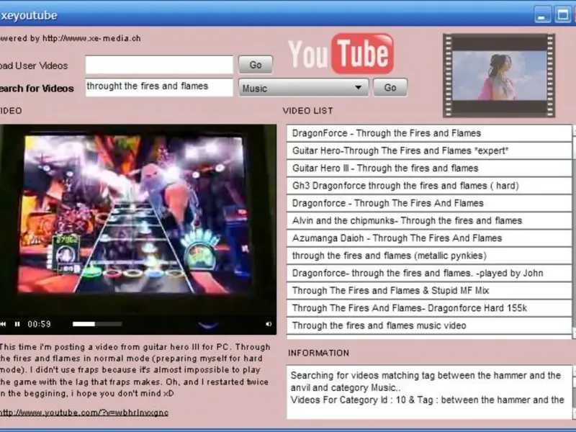Focus the Load User Videos input field
Viewport: 576px width, 432px height.
tap(159, 65)
